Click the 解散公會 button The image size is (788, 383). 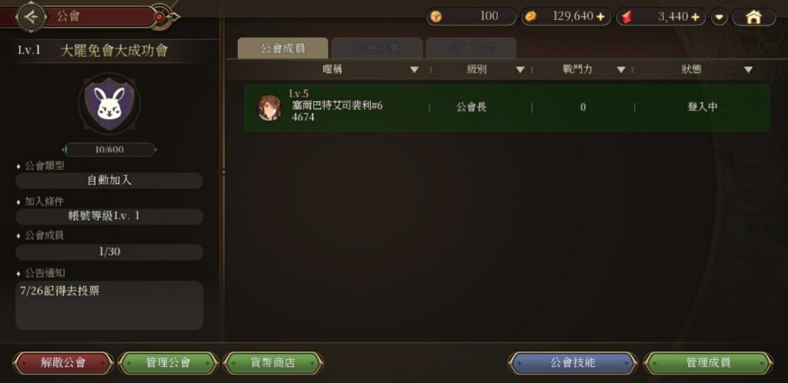pyautogui.click(x=63, y=363)
